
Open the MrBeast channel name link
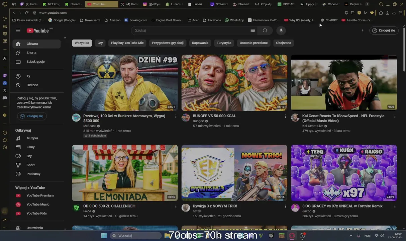tap(89, 126)
